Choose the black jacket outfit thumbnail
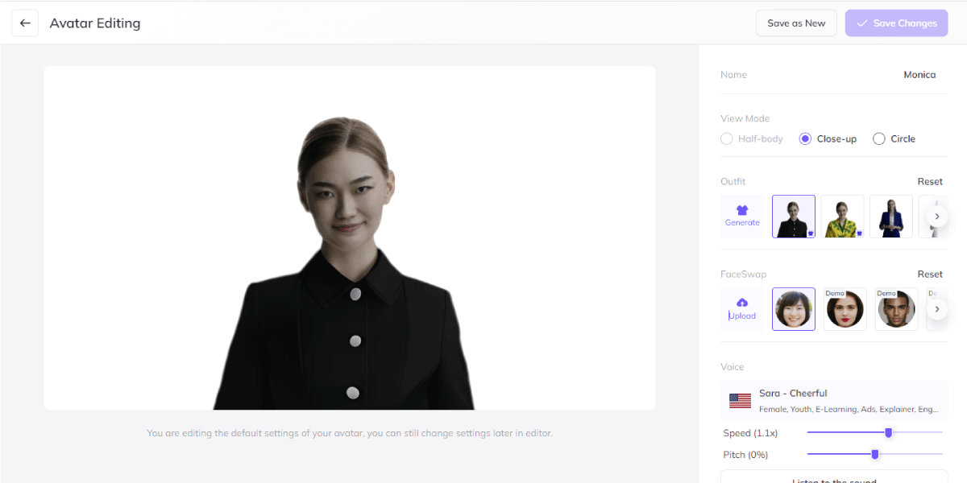This screenshot has height=483, width=967. 794,217
